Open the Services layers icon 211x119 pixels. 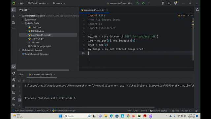(x=14, y=80)
